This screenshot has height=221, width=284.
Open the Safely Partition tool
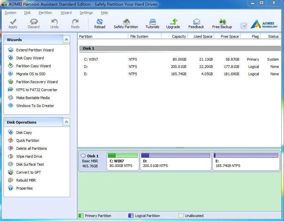(126, 23)
